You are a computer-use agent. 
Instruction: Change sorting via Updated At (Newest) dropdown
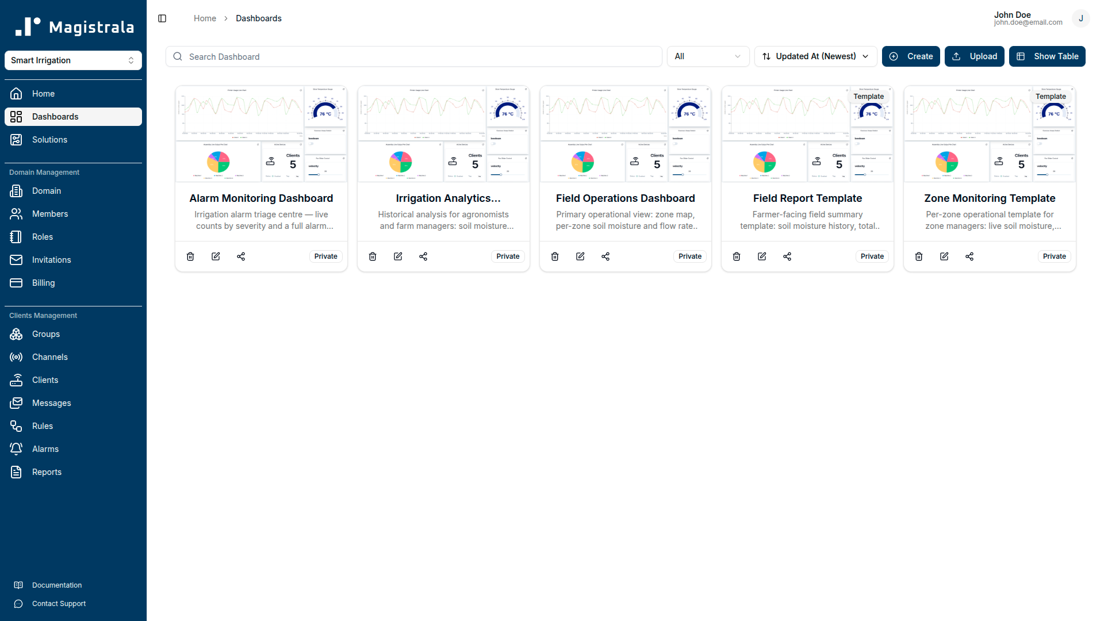click(x=815, y=56)
